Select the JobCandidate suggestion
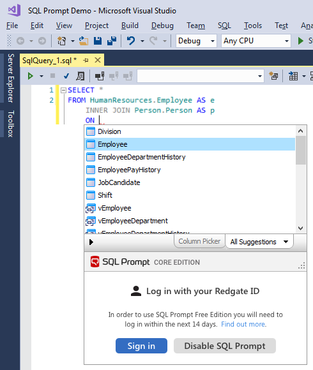313x370 pixels. click(190, 182)
